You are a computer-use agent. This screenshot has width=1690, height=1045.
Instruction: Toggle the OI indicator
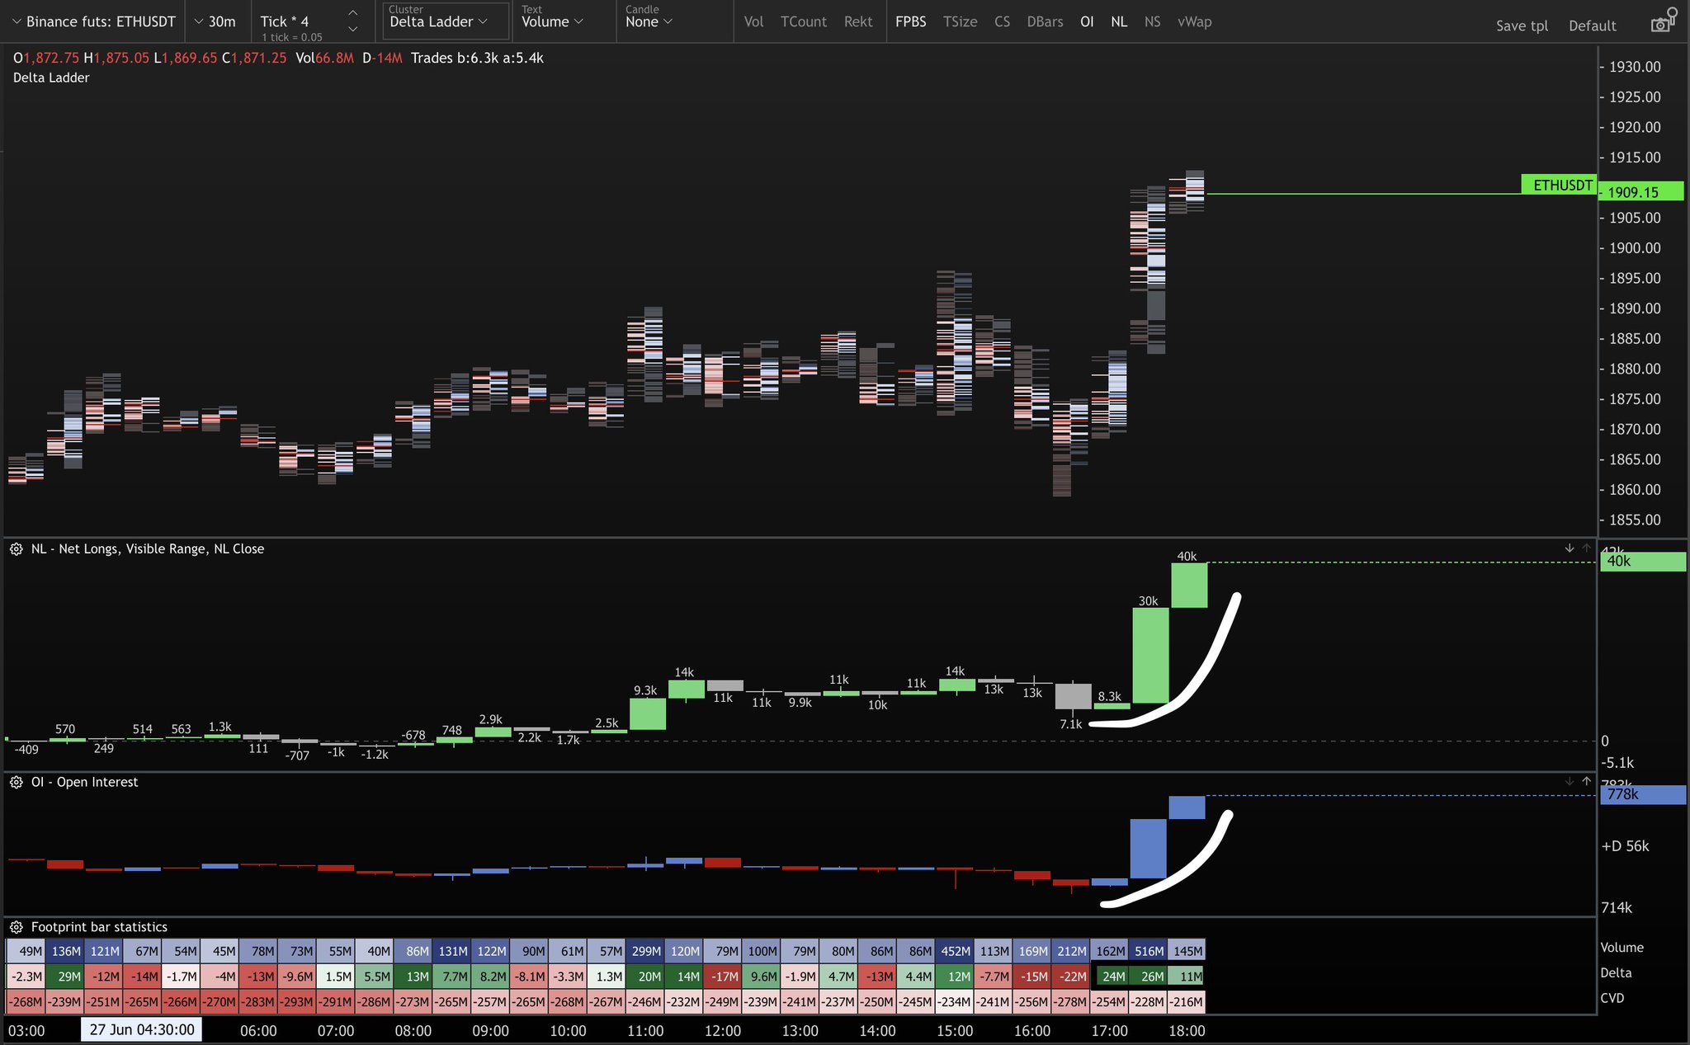pyautogui.click(x=1087, y=21)
